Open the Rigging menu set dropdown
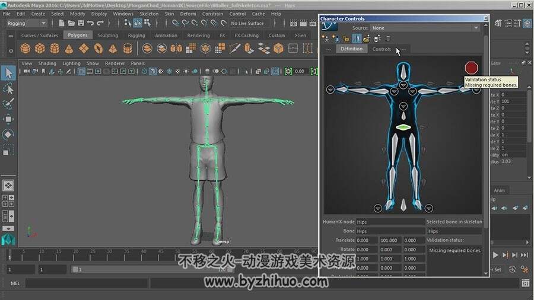This screenshot has width=534, height=300. tap(27, 24)
